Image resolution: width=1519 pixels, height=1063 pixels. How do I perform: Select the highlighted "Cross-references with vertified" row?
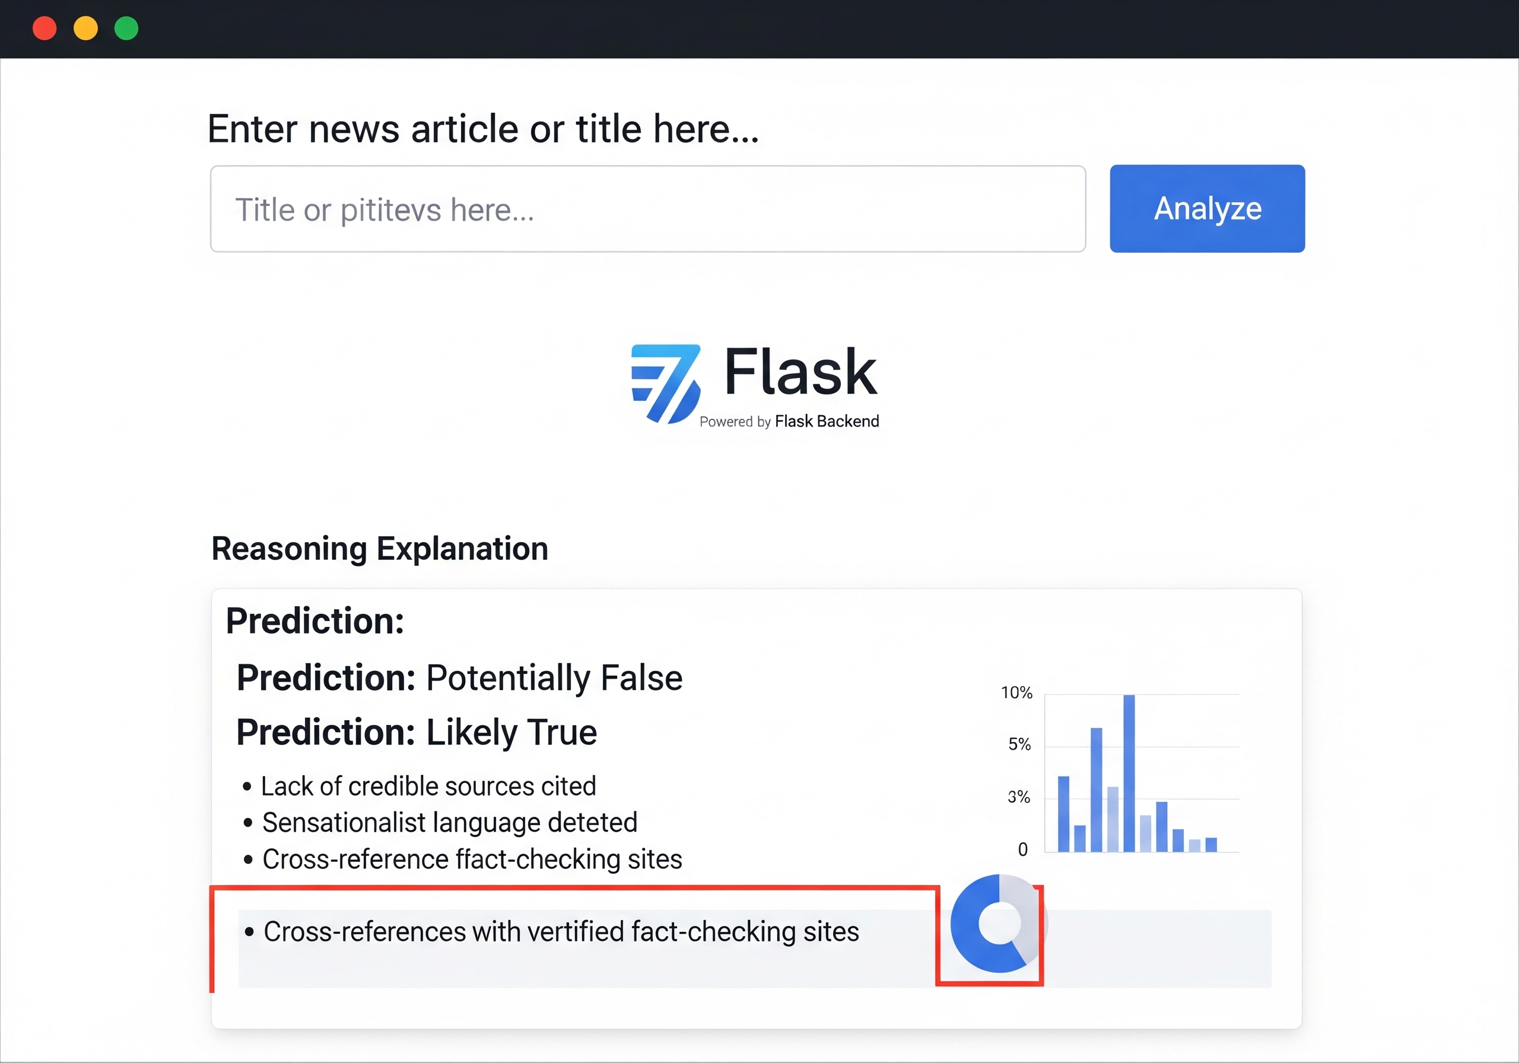(x=560, y=931)
